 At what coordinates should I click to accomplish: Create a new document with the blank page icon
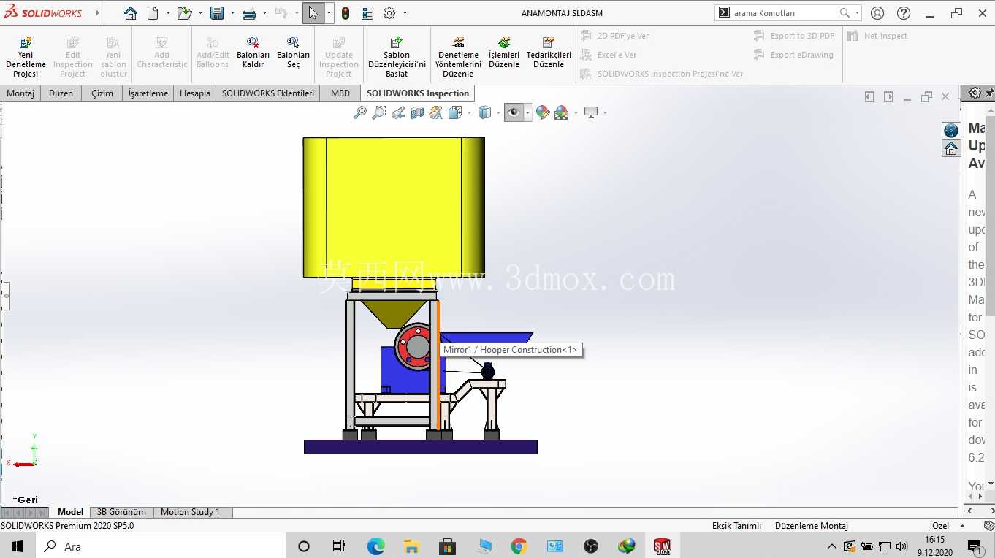tap(153, 13)
